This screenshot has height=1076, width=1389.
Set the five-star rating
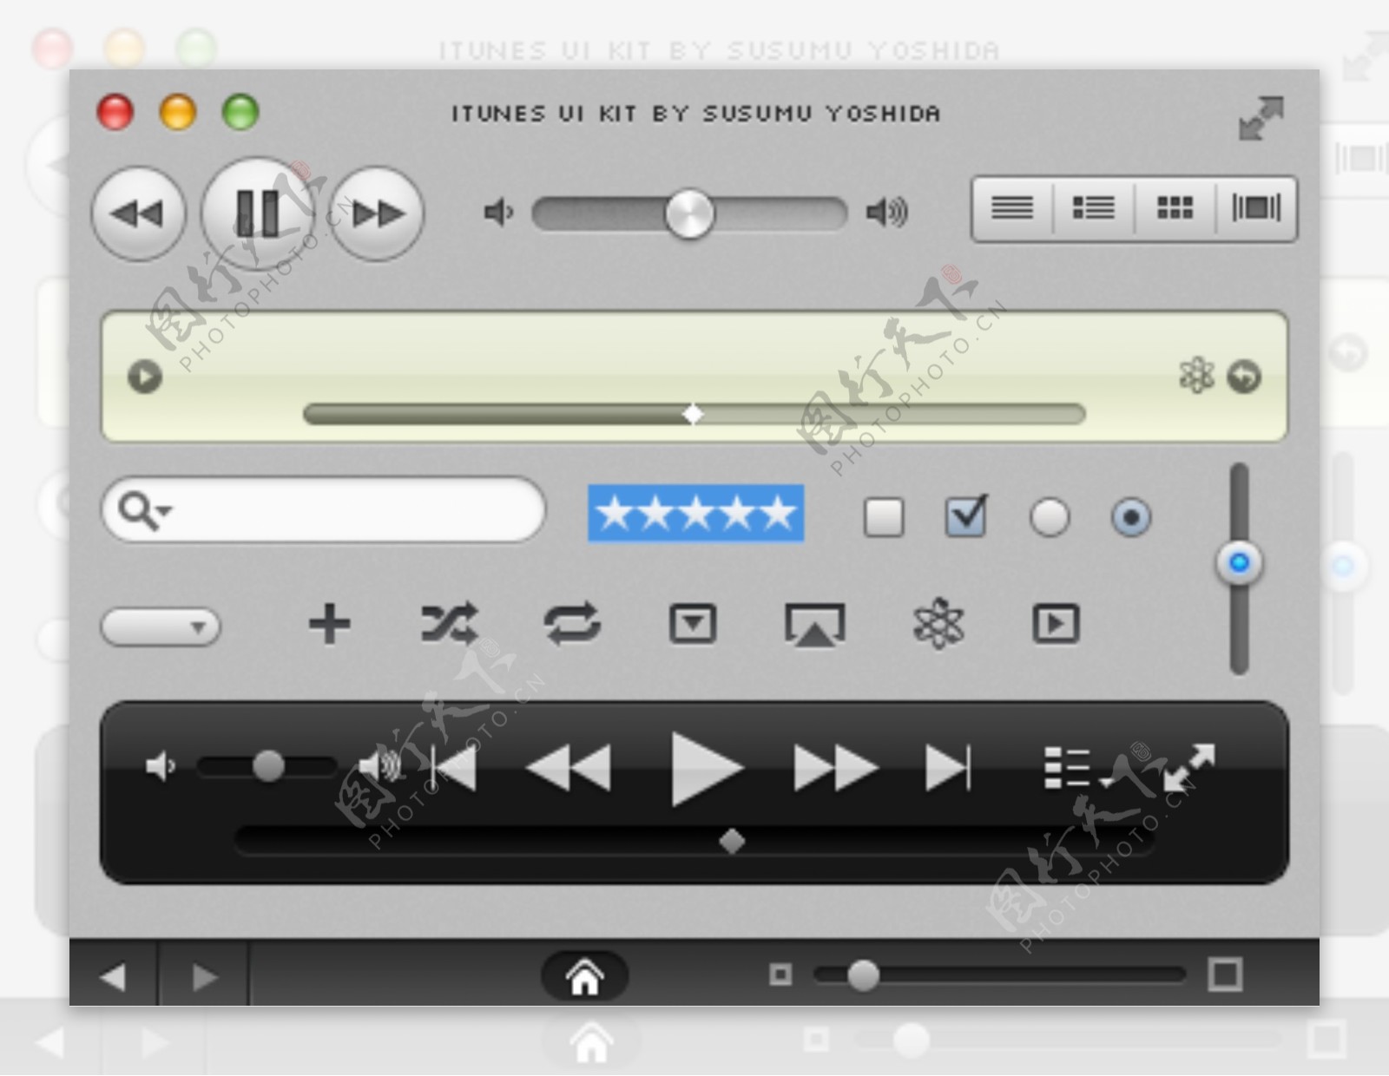[696, 513]
